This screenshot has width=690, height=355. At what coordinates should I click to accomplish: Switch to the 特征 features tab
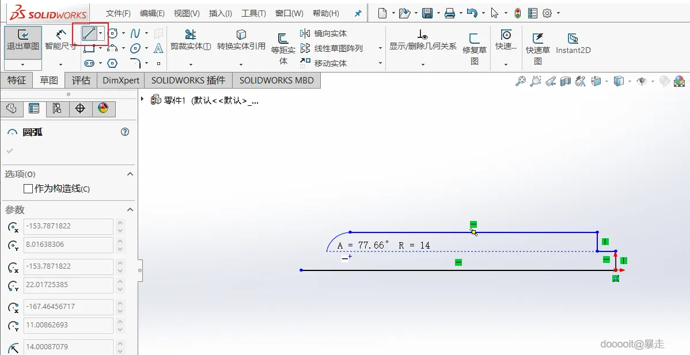(x=17, y=81)
